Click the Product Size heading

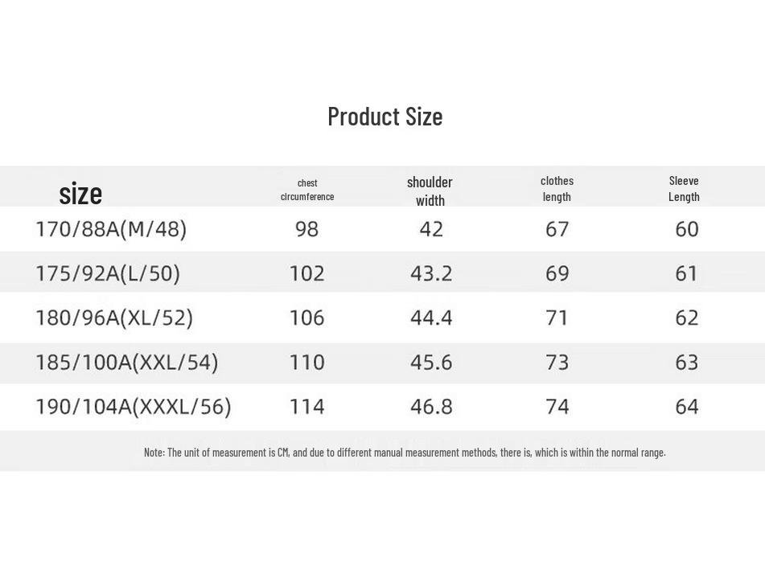(x=385, y=117)
